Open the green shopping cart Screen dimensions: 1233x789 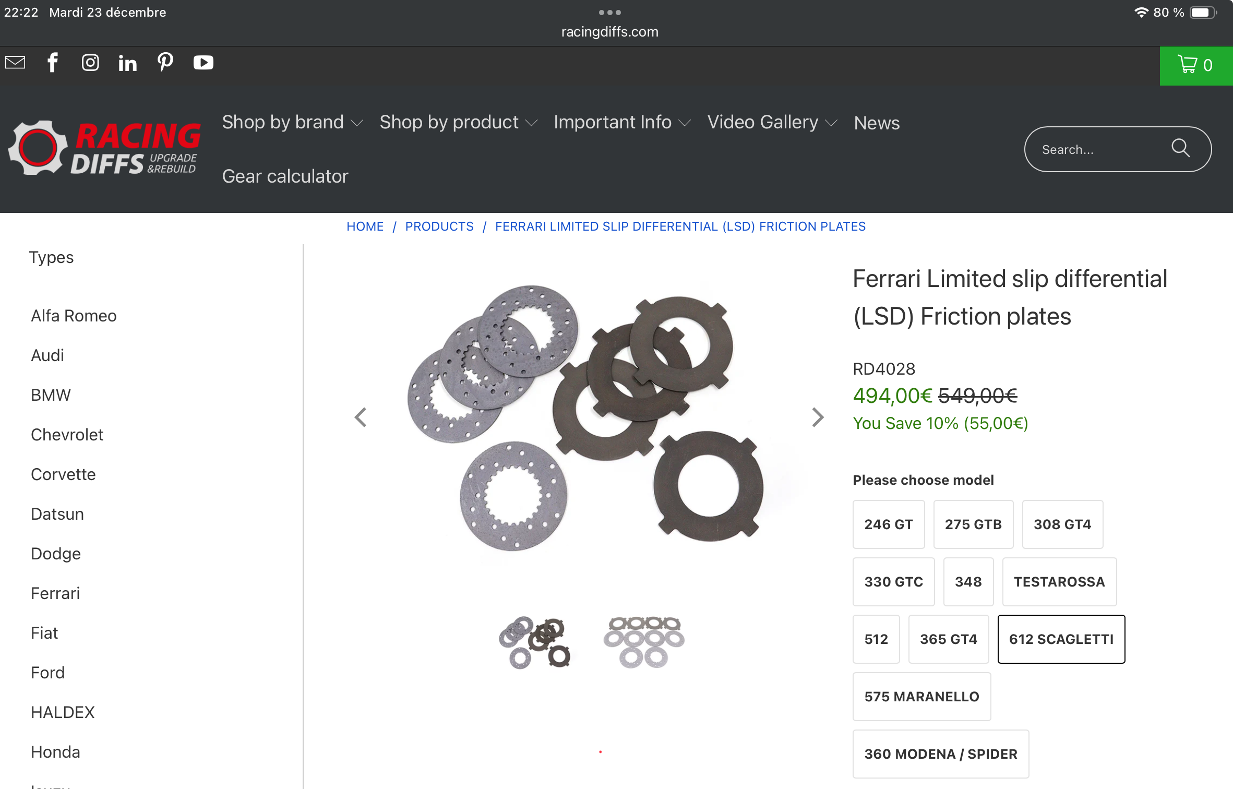pyautogui.click(x=1195, y=65)
